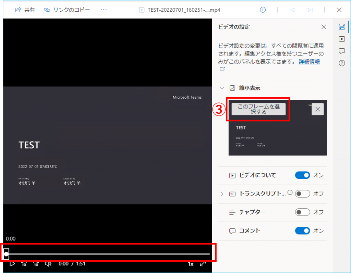Turn off the ビデオについて toggle
351x273 pixels.
click(302, 175)
